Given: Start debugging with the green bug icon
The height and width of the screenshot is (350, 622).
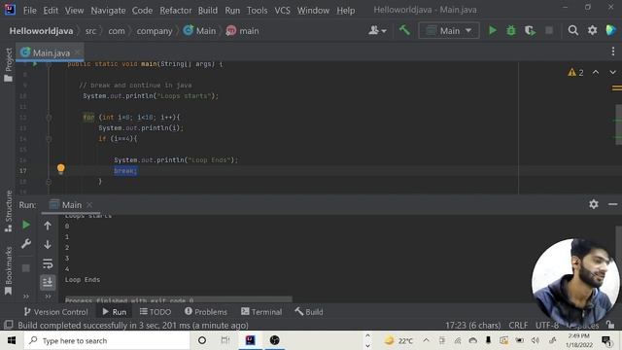Looking at the screenshot, I should click(511, 30).
